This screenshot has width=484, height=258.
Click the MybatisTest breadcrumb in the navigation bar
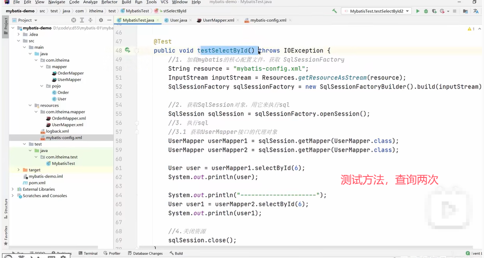[x=135, y=11]
